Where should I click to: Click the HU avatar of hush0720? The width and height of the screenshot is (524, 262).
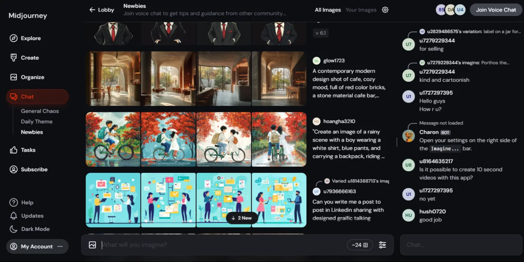pyautogui.click(x=408, y=215)
